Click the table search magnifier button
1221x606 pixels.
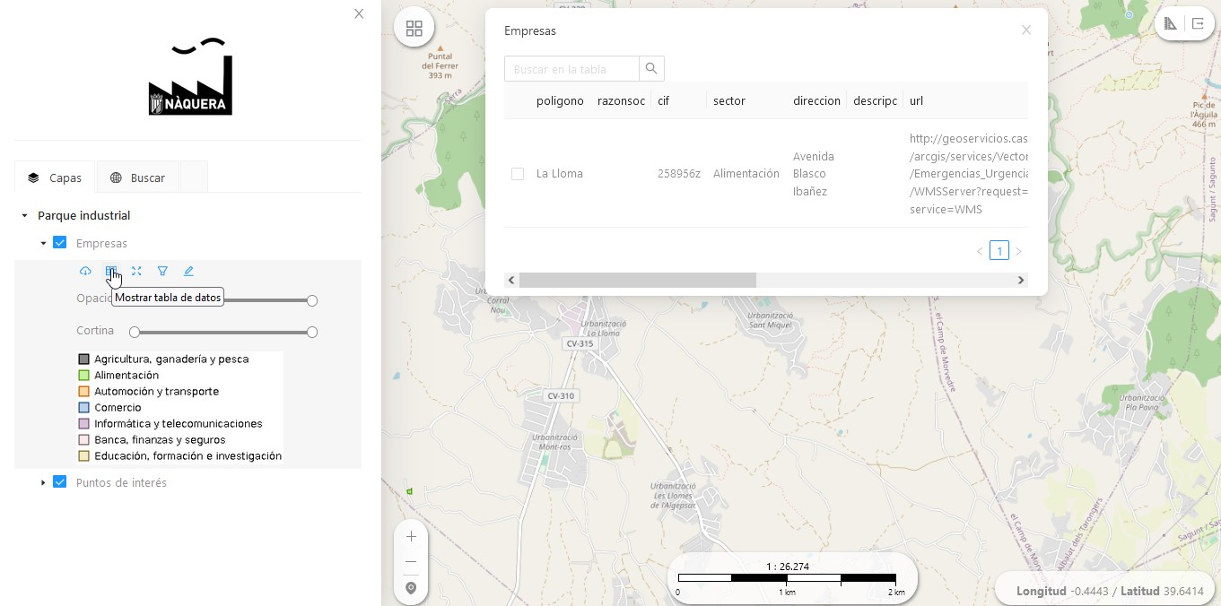[x=651, y=69]
